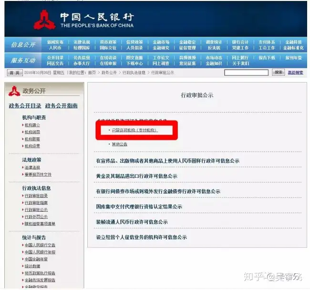Open 政务公开目录 link in sidebar

click(25, 106)
